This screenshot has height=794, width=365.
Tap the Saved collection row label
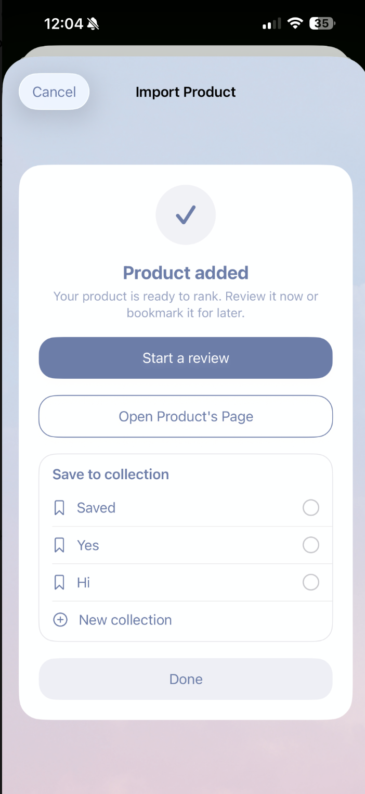coord(96,508)
